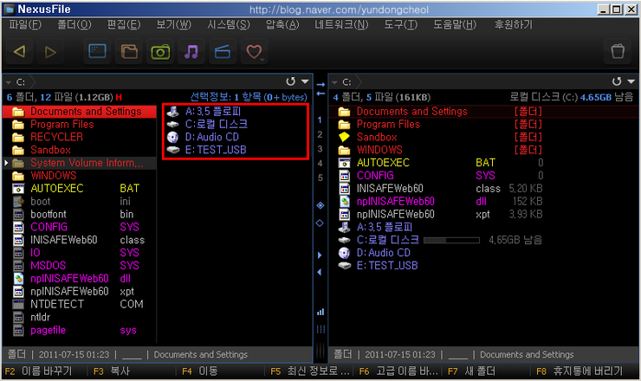Open the 편집(E) menu
This screenshot has height=381, width=641.
pyautogui.click(x=124, y=25)
